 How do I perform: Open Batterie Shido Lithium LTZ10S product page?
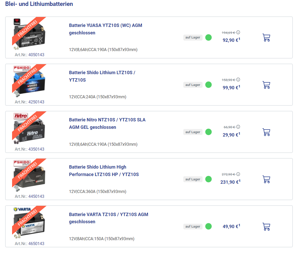coord(102,76)
